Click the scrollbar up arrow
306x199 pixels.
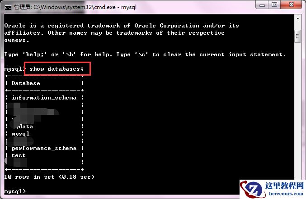tap(298, 18)
